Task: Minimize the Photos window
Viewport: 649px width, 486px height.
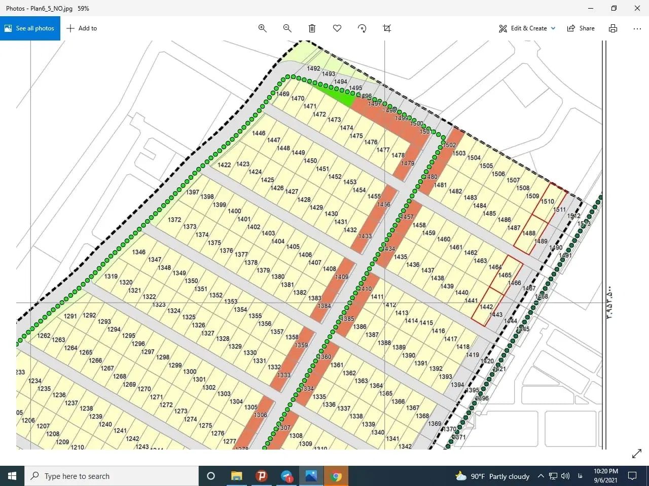Action: click(x=591, y=8)
